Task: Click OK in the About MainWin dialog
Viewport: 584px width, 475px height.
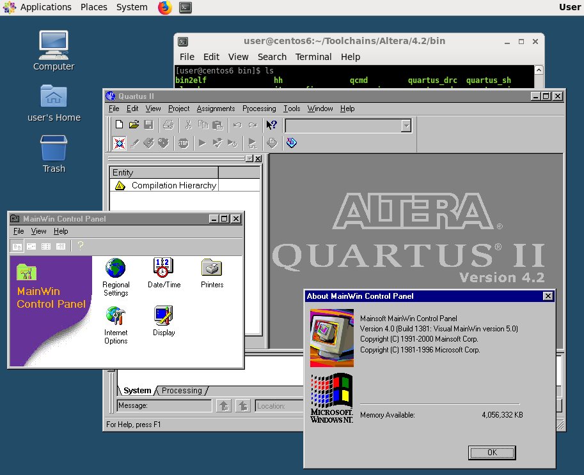Action: (492, 453)
